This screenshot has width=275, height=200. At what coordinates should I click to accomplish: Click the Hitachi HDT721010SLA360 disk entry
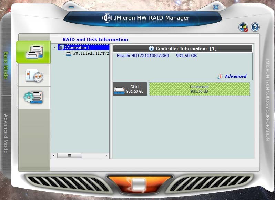[143, 56]
